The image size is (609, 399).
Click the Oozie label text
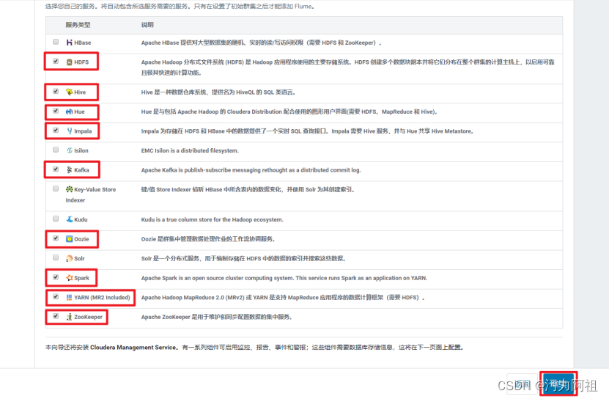[x=81, y=239]
